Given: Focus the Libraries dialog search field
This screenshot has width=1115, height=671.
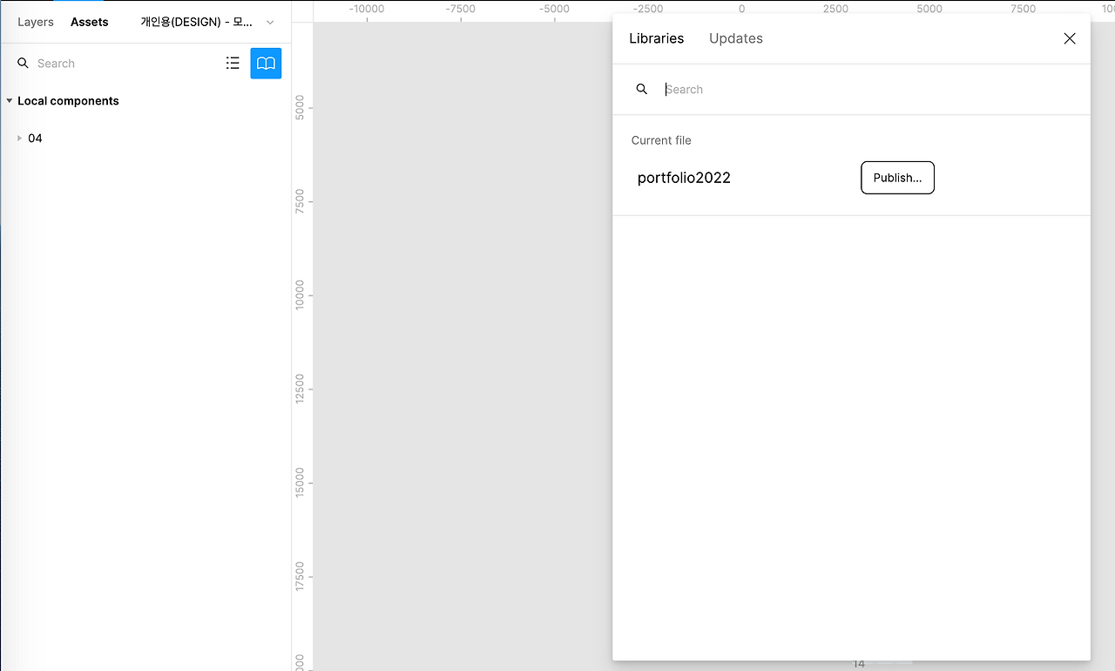Looking at the screenshot, I should click(x=862, y=89).
